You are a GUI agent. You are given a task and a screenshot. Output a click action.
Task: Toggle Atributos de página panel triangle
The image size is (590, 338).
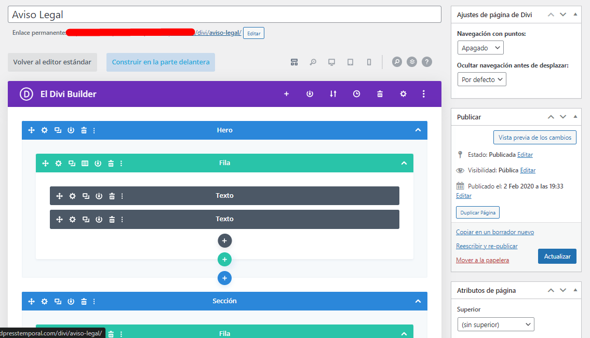(575, 290)
